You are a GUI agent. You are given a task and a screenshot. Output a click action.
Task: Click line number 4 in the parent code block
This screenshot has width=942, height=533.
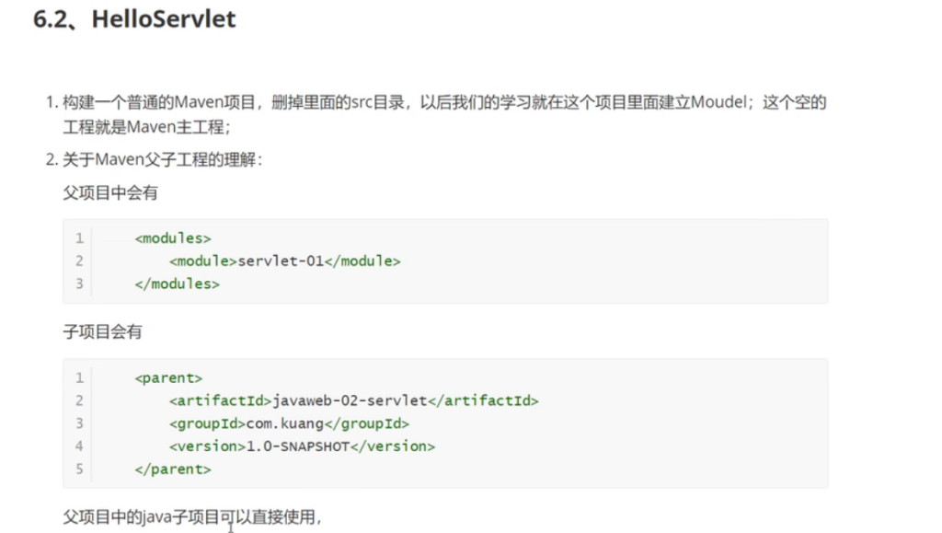pyautogui.click(x=79, y=446)
